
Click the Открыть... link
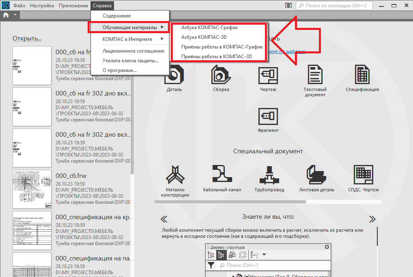pyautogui.click(x=27, y=38)
